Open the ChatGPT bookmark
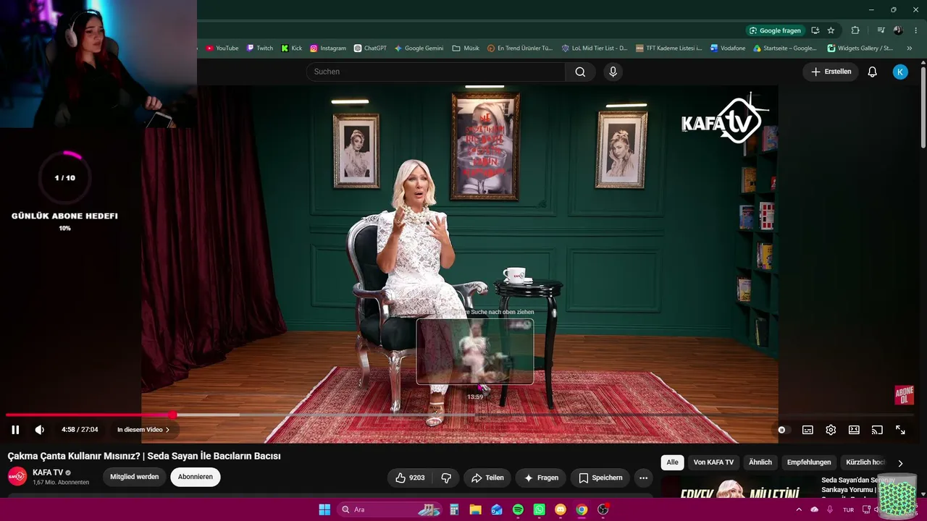The width and height of the screenshot is (927, 521). (x=370, y=48)
